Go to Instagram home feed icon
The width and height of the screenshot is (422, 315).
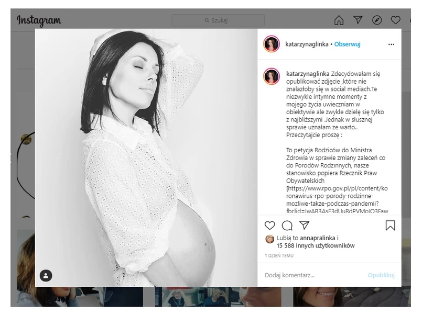point(339,20)
